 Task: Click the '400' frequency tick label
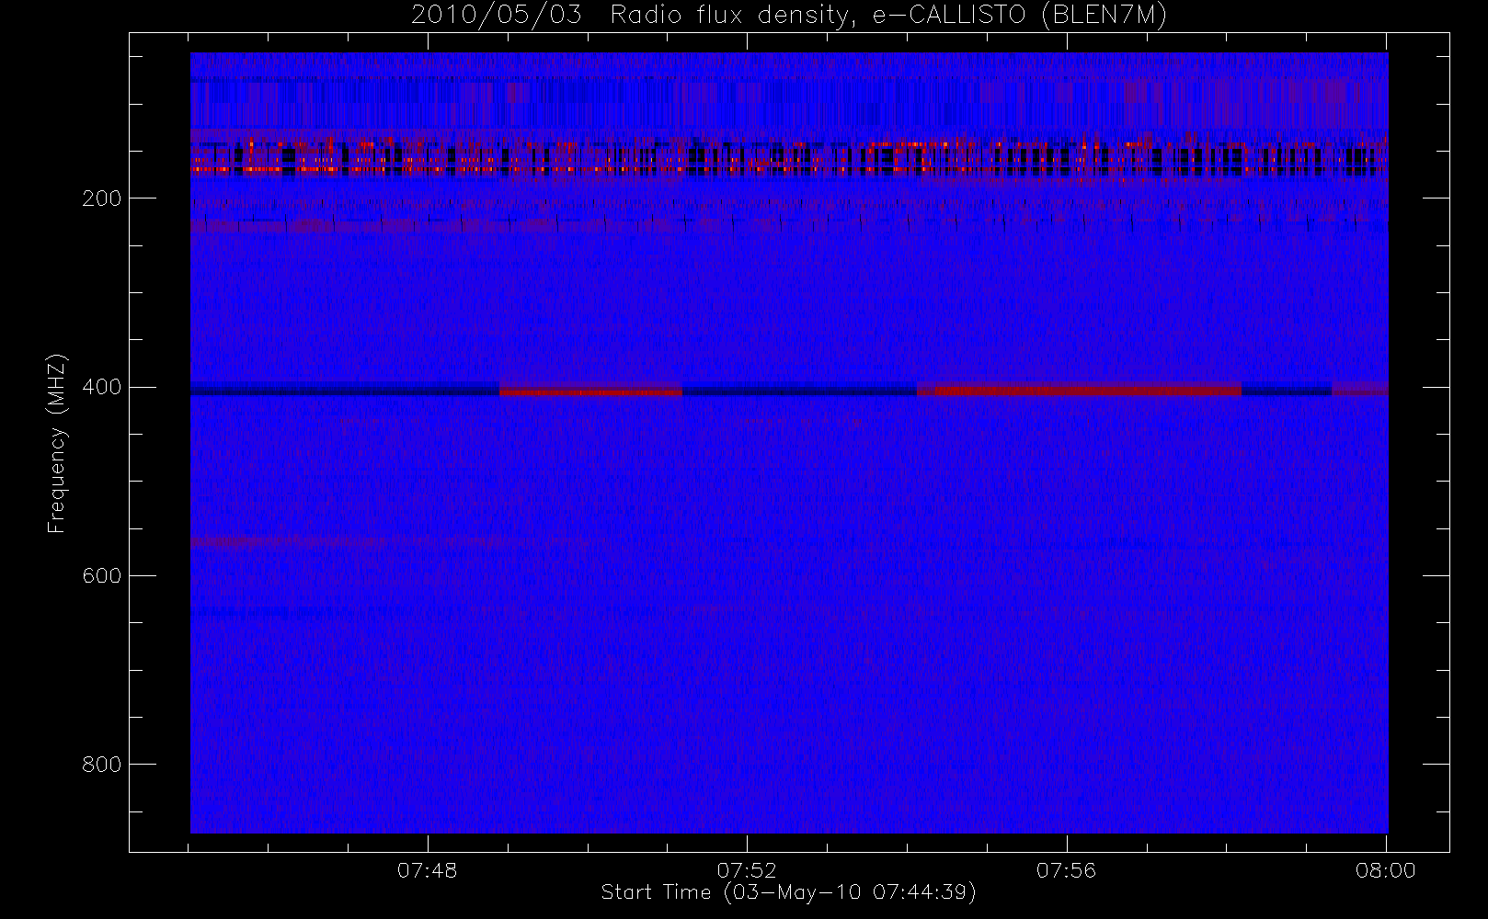[101, 387]
